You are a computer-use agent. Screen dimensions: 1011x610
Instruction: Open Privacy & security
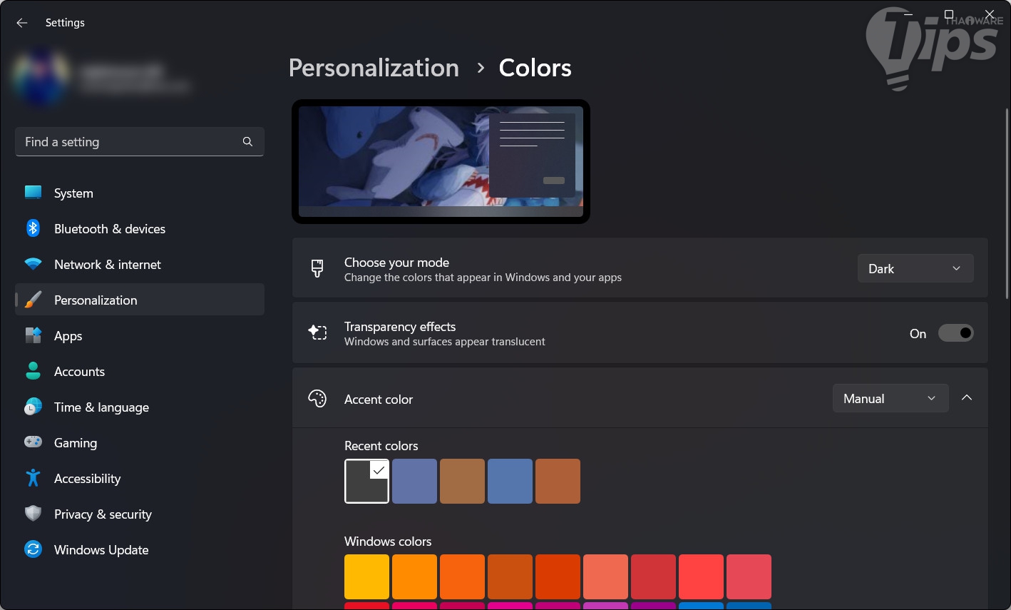pos(140,514)
